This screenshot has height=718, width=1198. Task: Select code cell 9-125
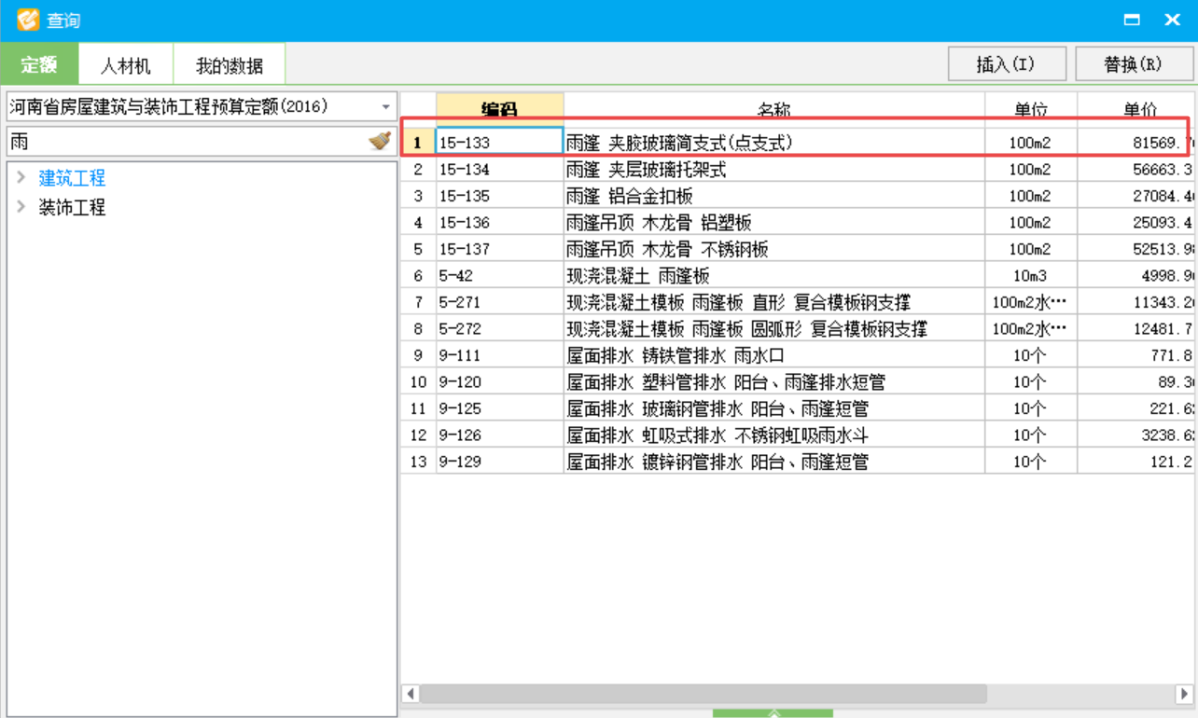500,408
